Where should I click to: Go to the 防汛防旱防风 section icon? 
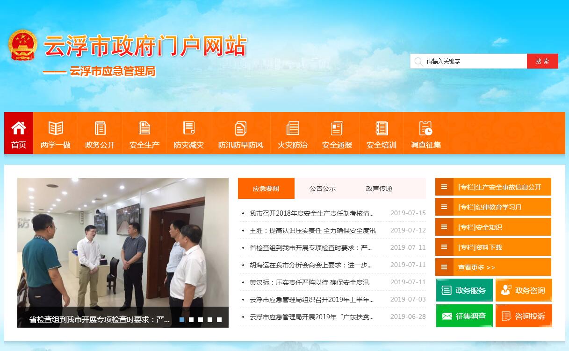(x=241, y=128)
